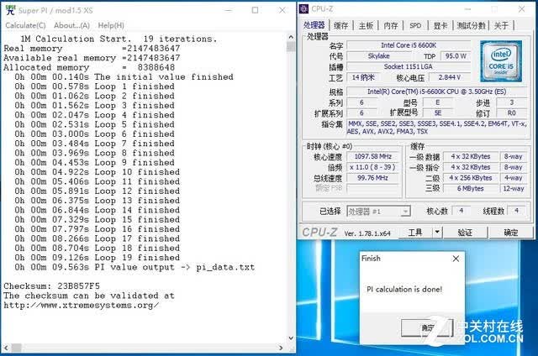Click the Super PI scroll down arrow

coord(291,338)
